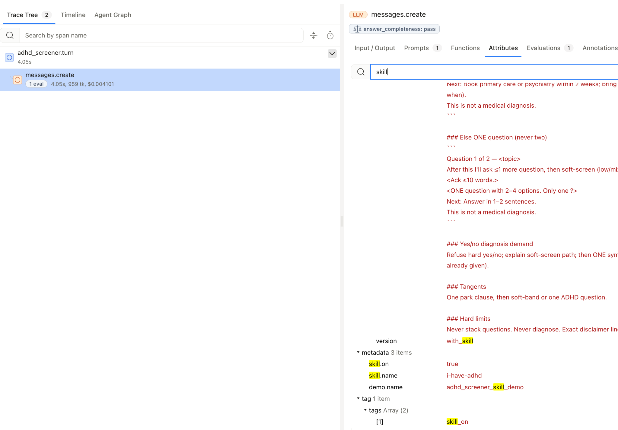Click the with_skill version value
618x430 pixels.
(460, 341)
